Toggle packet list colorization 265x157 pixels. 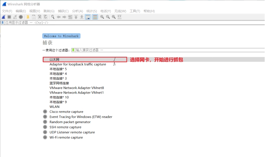(95, 17)
